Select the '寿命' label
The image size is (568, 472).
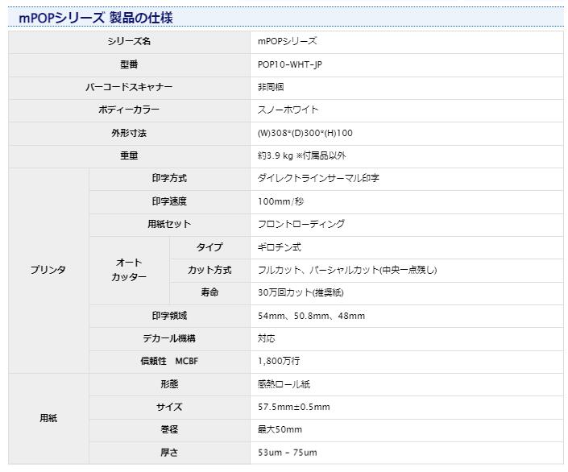pos(209,292)
